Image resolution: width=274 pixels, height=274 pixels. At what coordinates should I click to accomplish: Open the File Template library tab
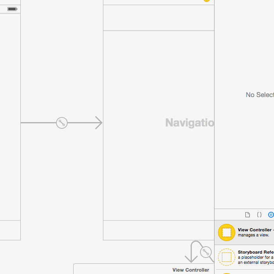pyautogui.click(x=247, y=215)
